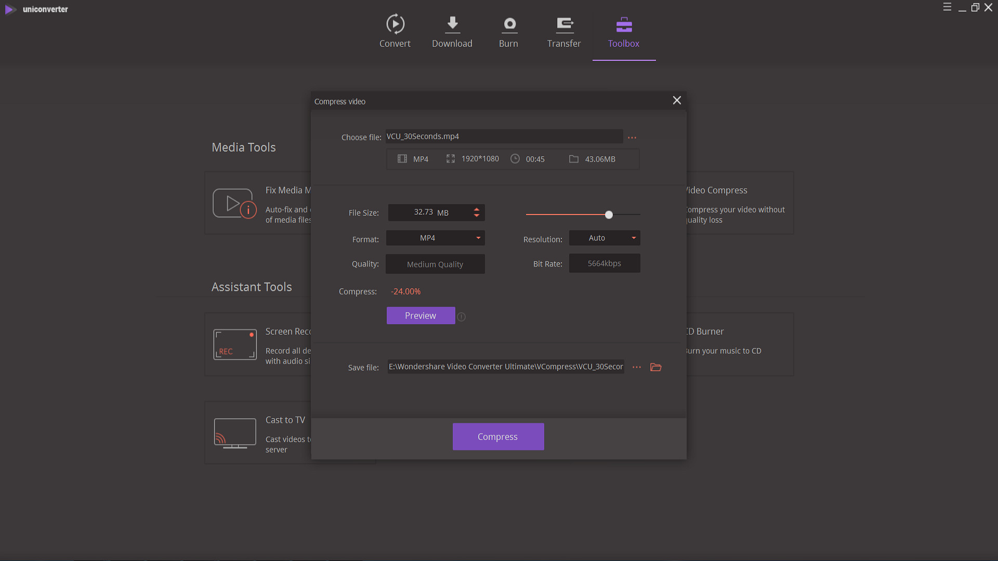Select the Toolbox briefcase icon
Screen dimensions: 998x561
(x=624, y=24)
